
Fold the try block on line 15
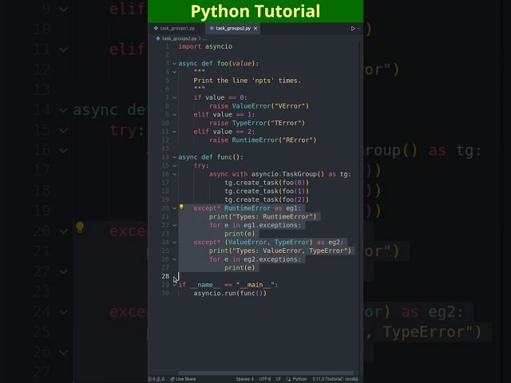tap(174, 166)
